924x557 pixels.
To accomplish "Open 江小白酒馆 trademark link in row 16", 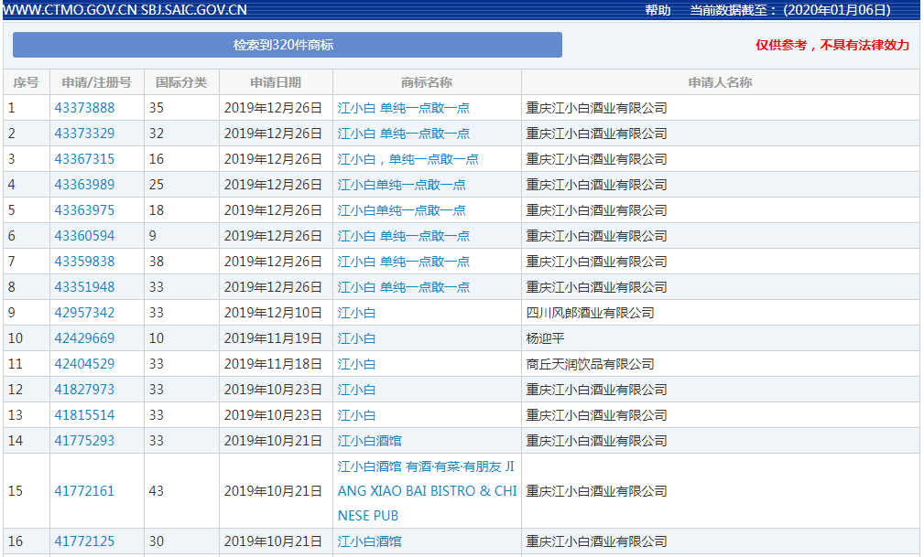I will pyautogui.click(x=369, y=541).
